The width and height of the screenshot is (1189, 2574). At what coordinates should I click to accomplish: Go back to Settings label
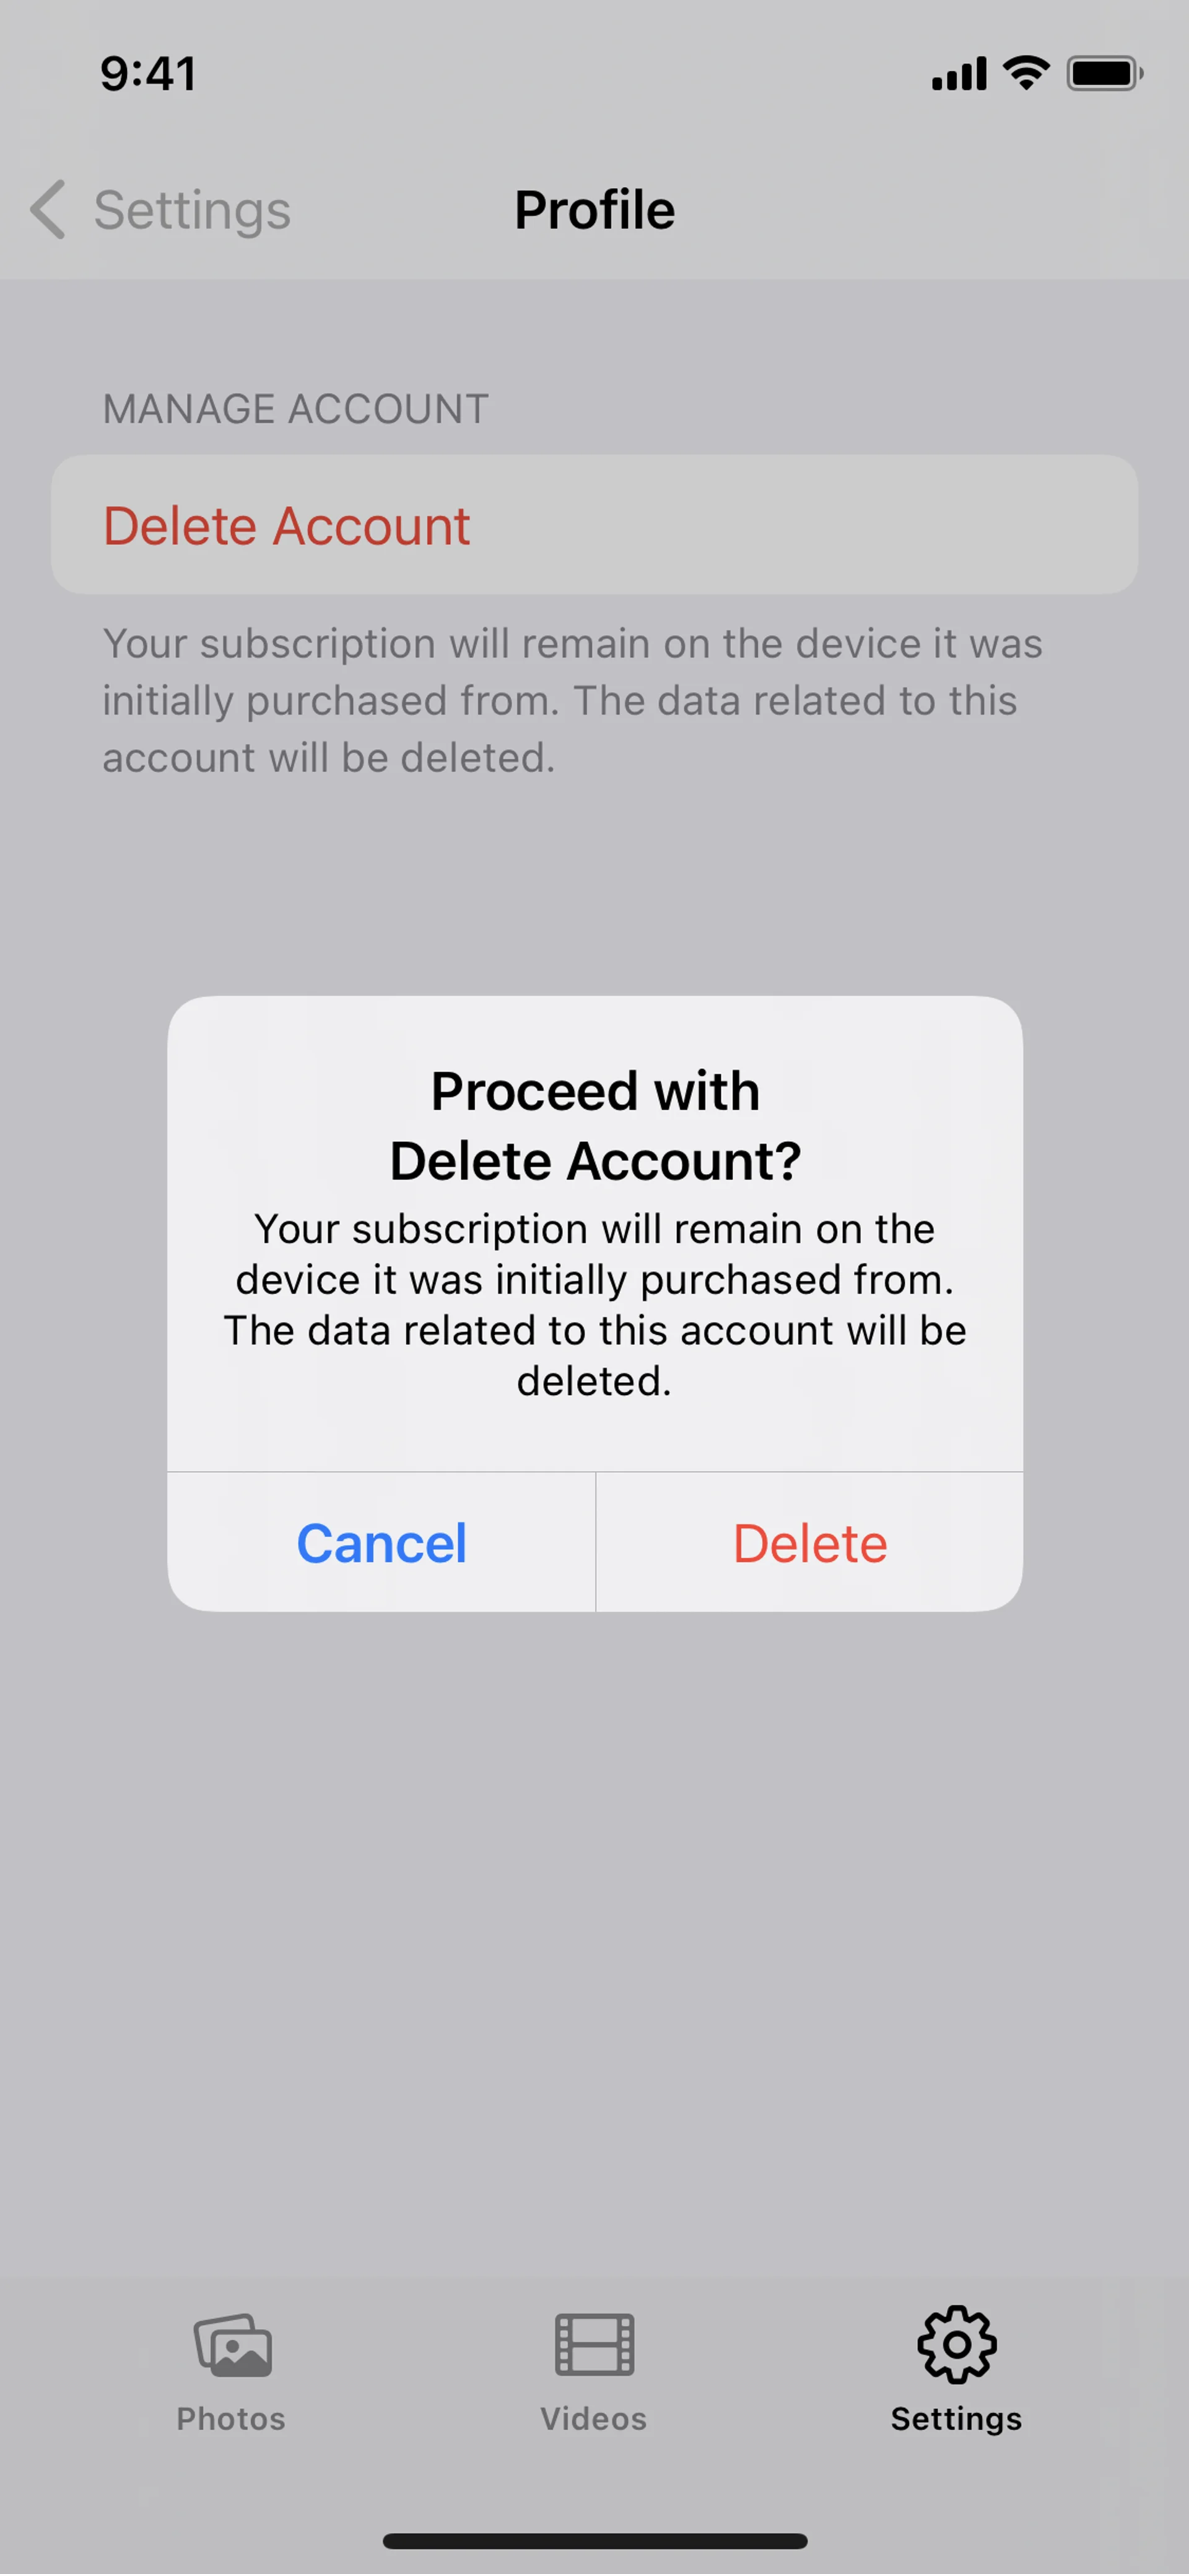(x=193, y=211)
